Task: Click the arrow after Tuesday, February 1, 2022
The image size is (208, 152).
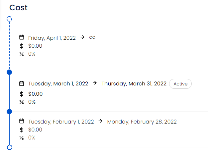Action: (x=100, y=121)
